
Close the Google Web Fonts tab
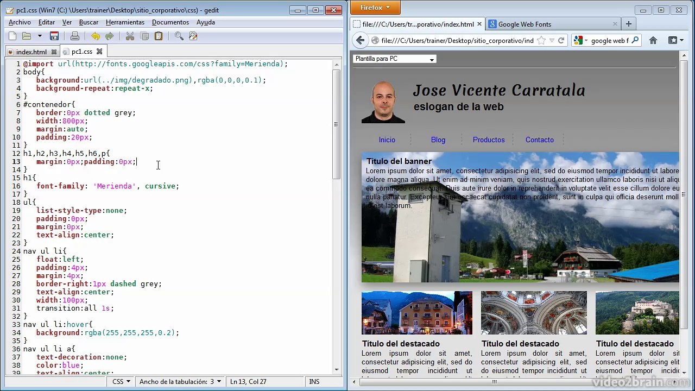(x=615, y=24)
